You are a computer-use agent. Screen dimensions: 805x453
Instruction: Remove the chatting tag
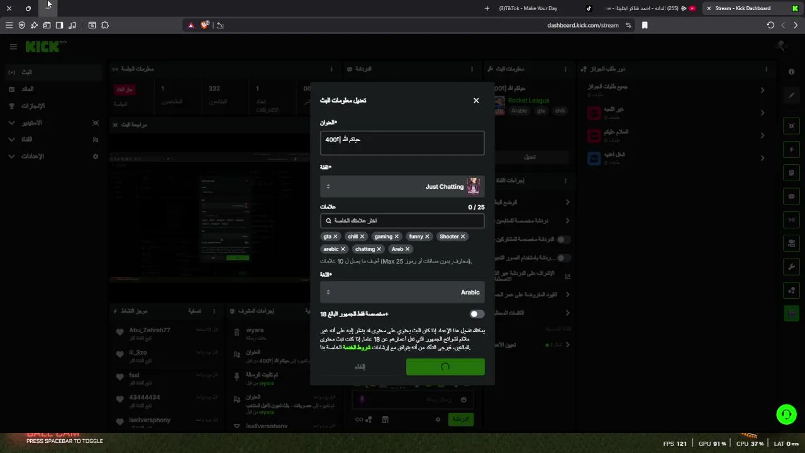(379, 249)
